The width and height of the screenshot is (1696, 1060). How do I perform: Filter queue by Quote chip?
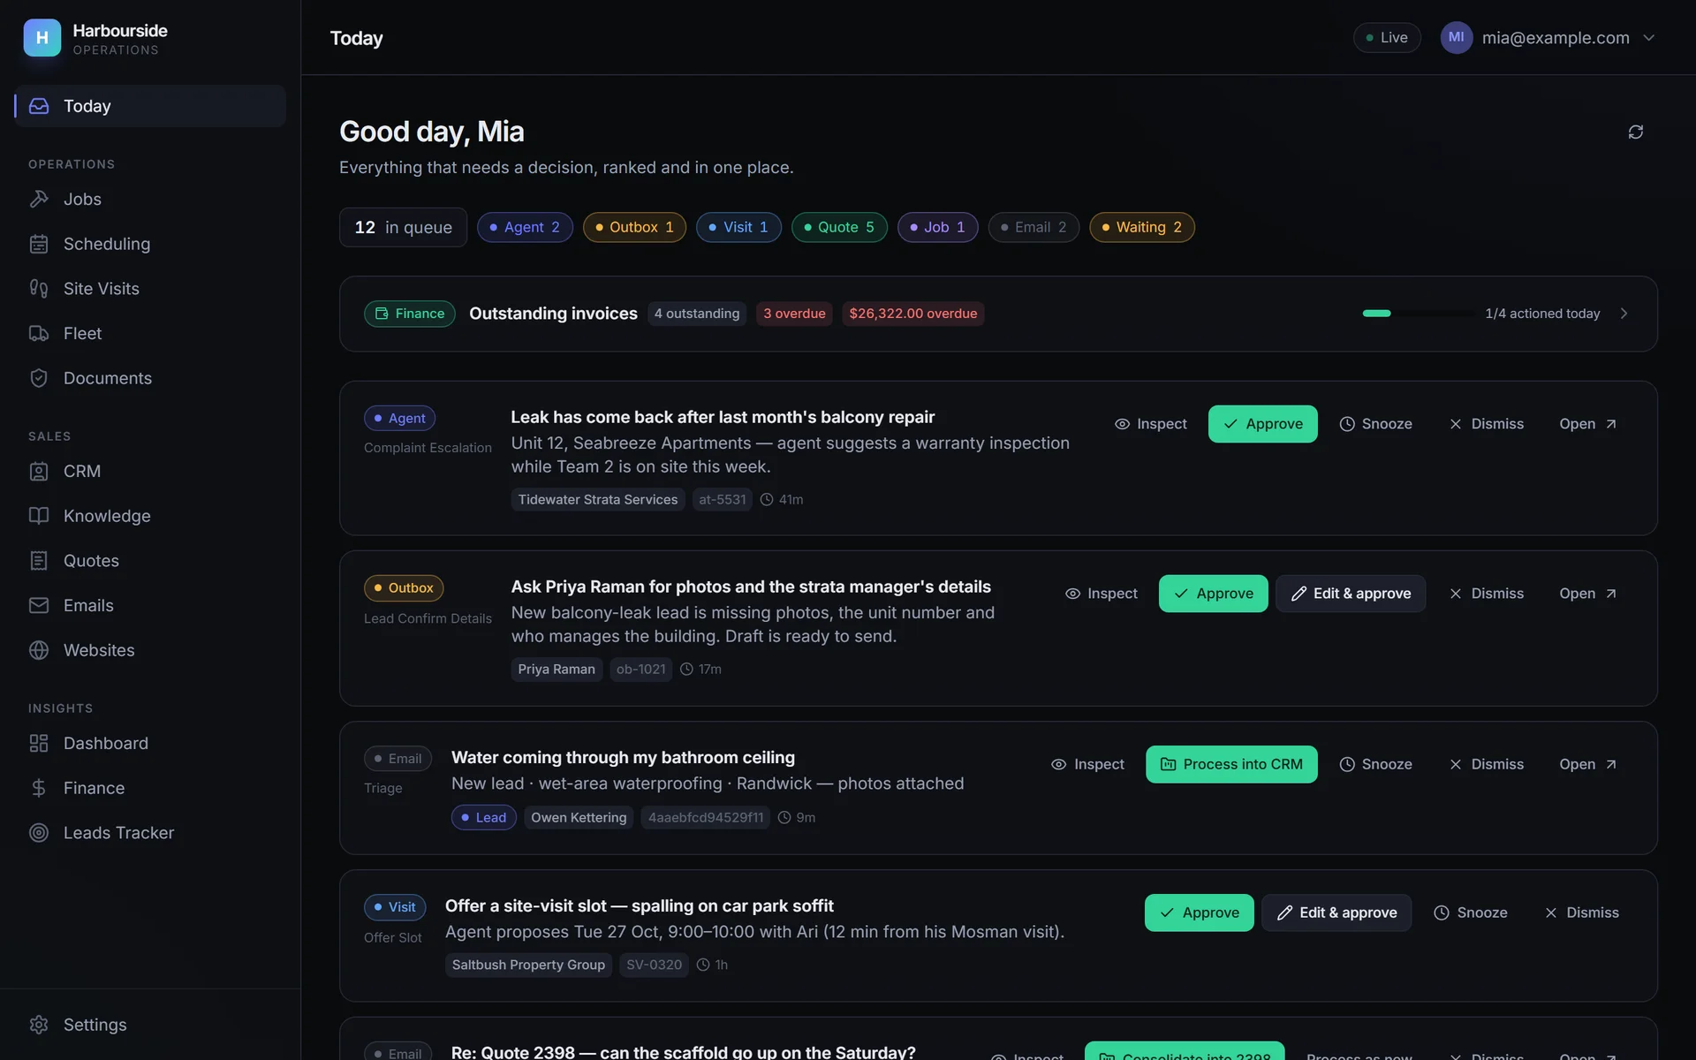click(839, 227)
